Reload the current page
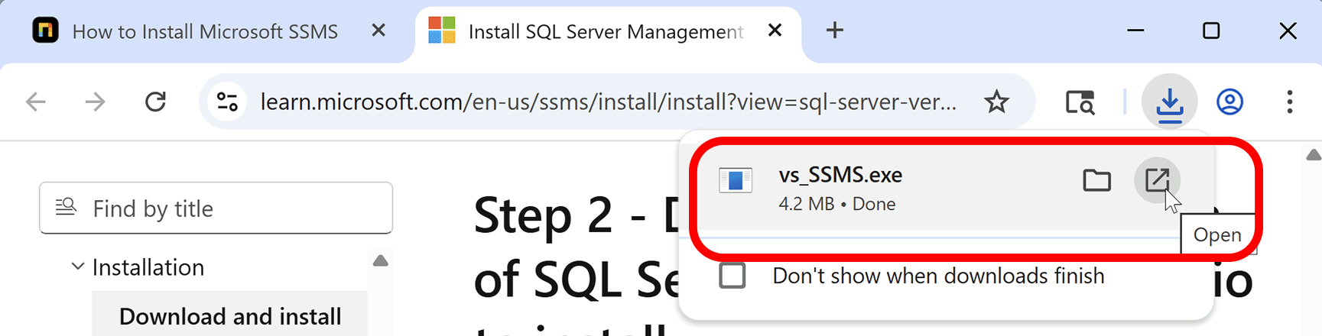This screenshot has width=1322, height=336. (156, 102)
